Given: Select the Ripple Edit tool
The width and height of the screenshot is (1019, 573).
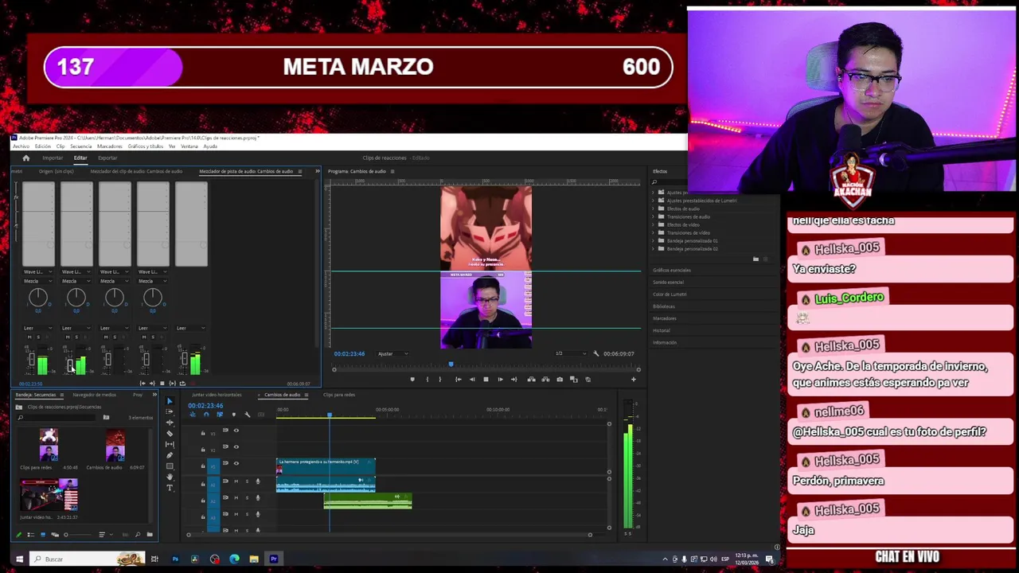Looking at the screenshot, I should [x=170, y=423].
